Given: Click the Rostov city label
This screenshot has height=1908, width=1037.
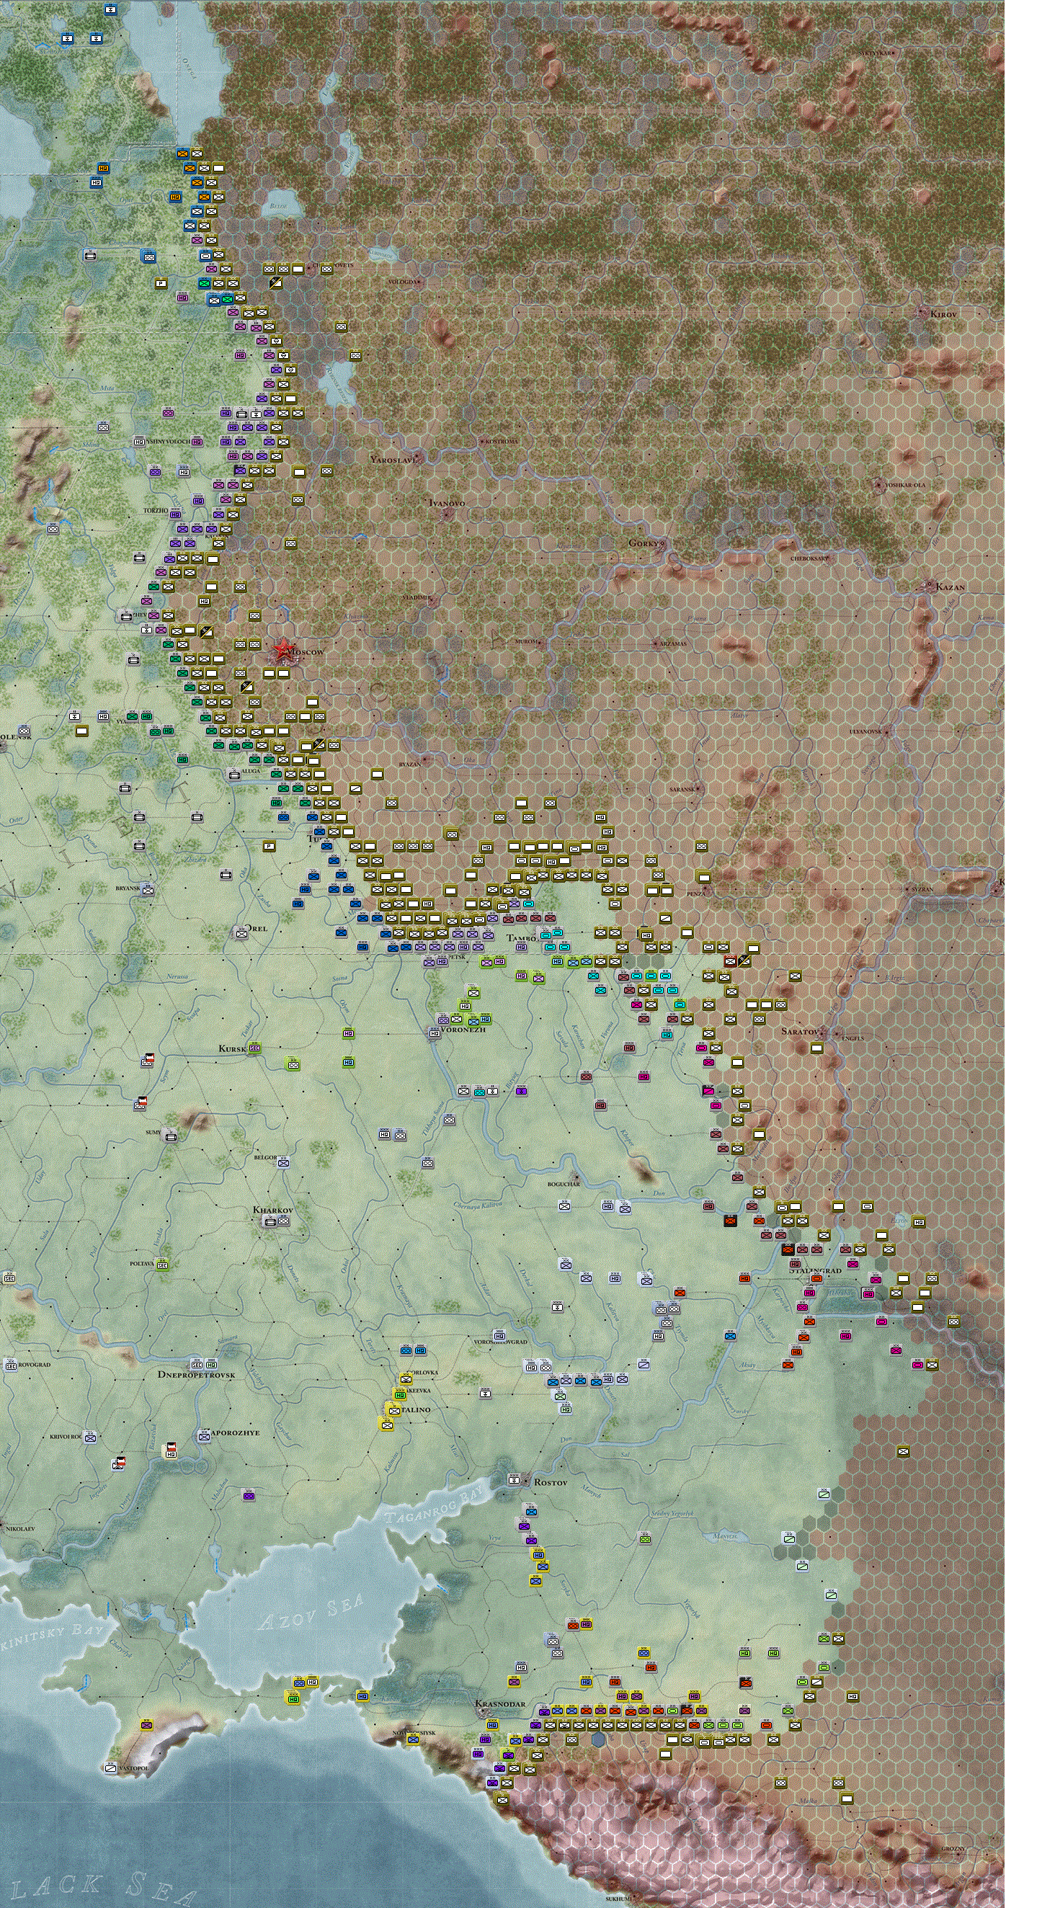Looking at the screenshot, I should click(x=551, y=1482).
